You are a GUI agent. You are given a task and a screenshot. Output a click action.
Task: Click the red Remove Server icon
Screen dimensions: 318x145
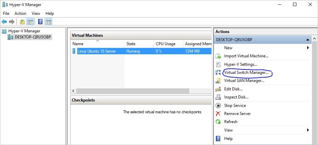pos(218,114)
